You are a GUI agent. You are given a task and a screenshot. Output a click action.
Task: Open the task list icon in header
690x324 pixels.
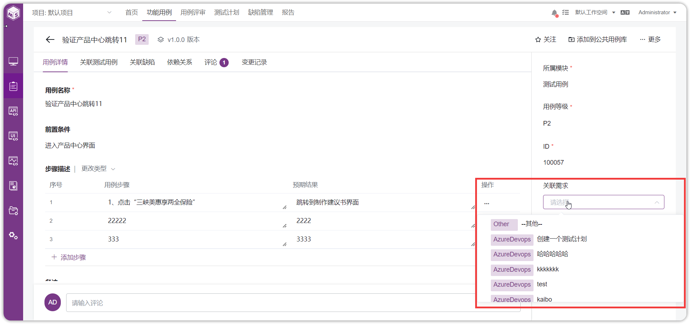[x=566, y=12]
